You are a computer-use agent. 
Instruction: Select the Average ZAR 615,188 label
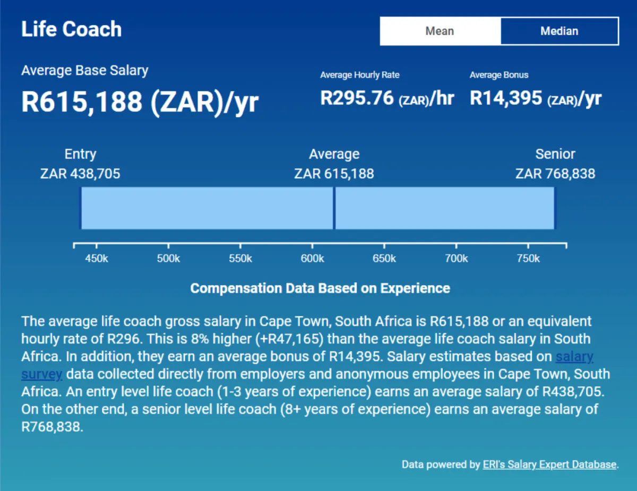[334, 163]
